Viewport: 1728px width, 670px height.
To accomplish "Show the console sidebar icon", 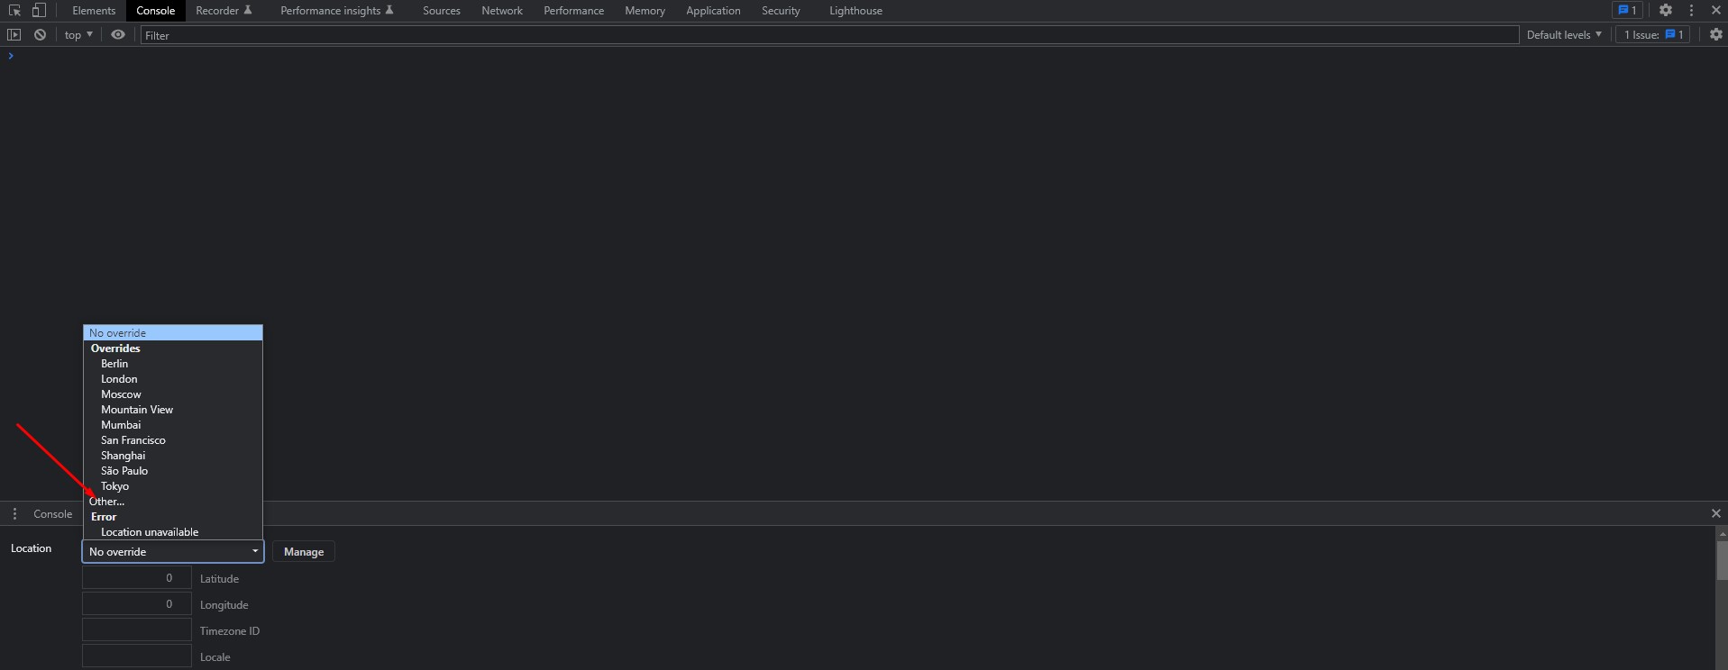I will [14, 34].
